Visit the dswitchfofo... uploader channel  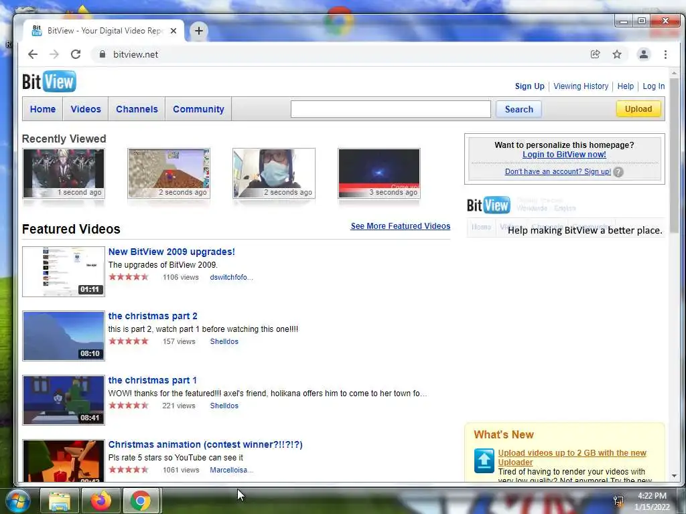pyautogui.click(x=231, y=277)
